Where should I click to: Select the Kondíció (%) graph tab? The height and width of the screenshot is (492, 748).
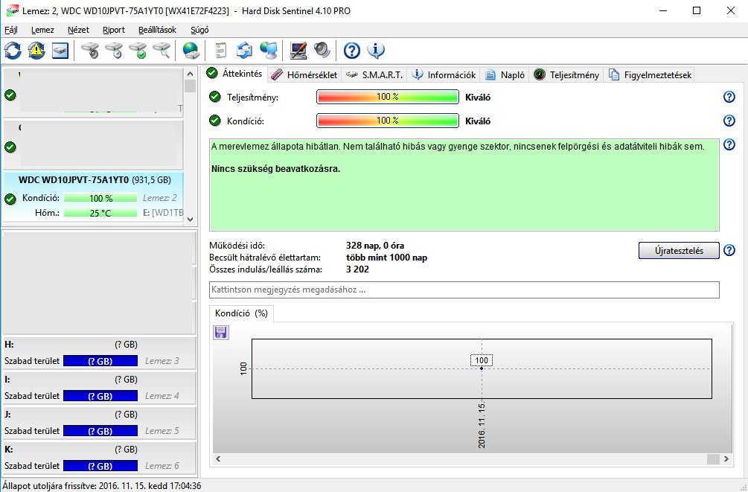241,313
